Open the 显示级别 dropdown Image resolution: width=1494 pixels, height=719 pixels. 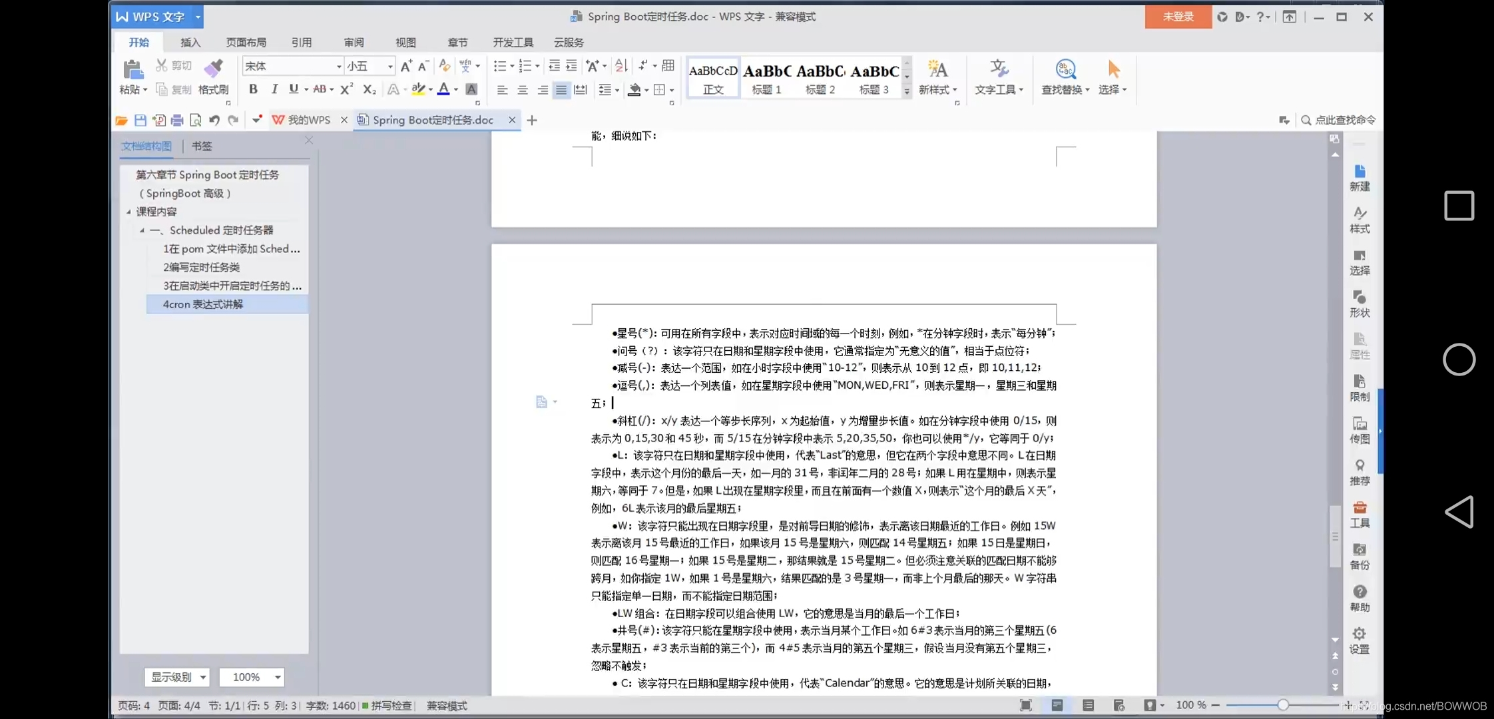click(x=177, y=677)
